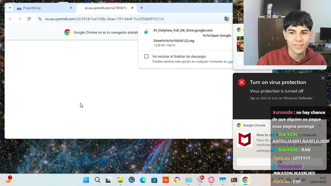
Task: Open the weather widget with notification badge
Action: (x=9, y=179)
